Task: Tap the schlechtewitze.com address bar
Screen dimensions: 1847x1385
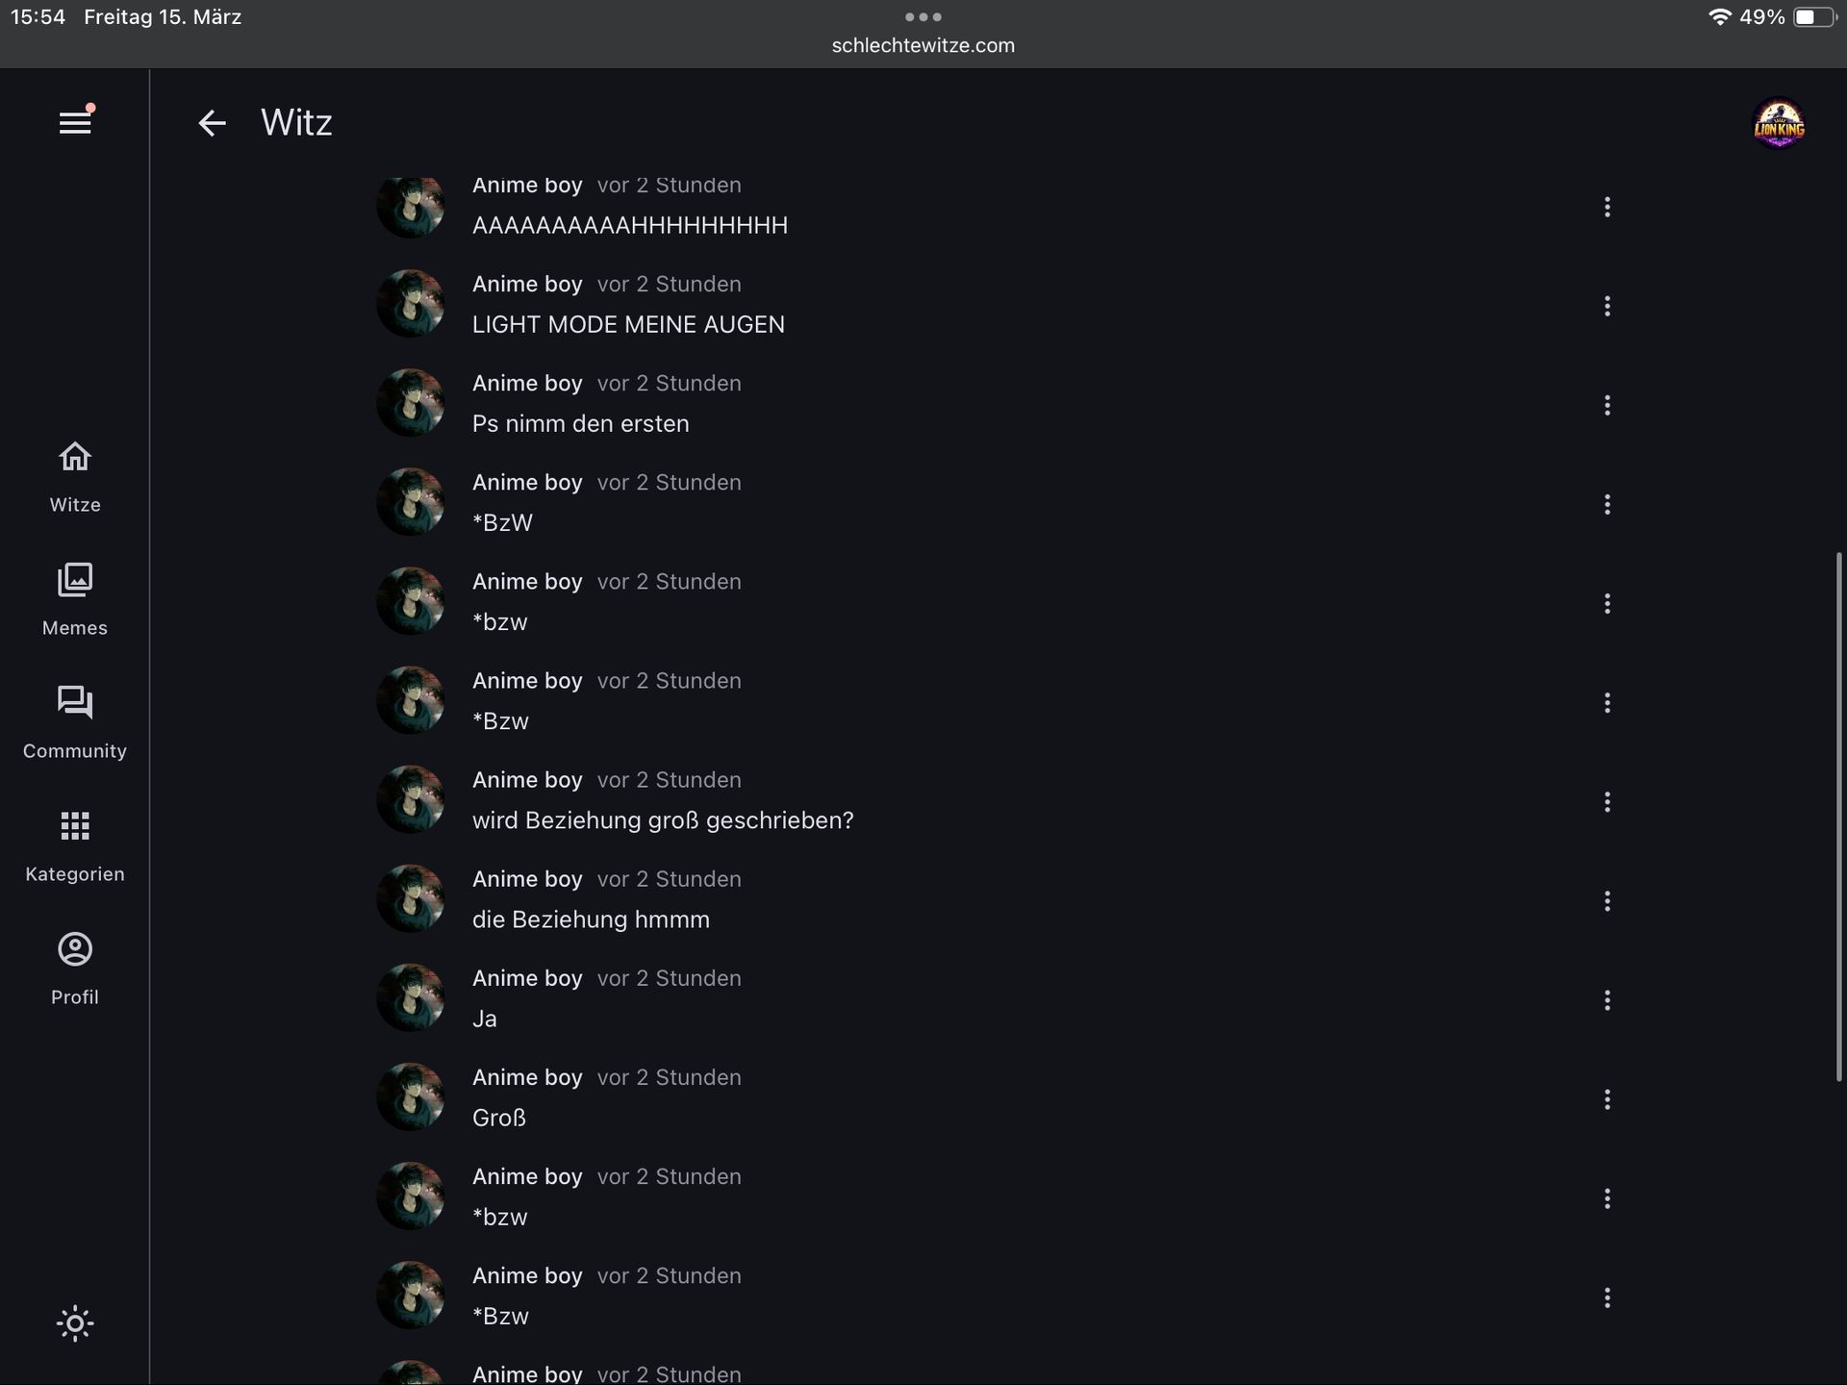Action: tap(923, 45)
